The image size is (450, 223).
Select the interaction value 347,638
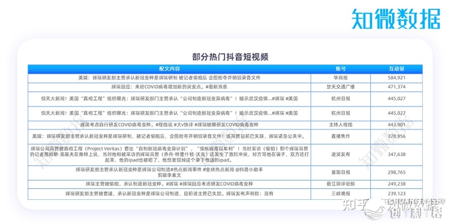click(396, 154)
